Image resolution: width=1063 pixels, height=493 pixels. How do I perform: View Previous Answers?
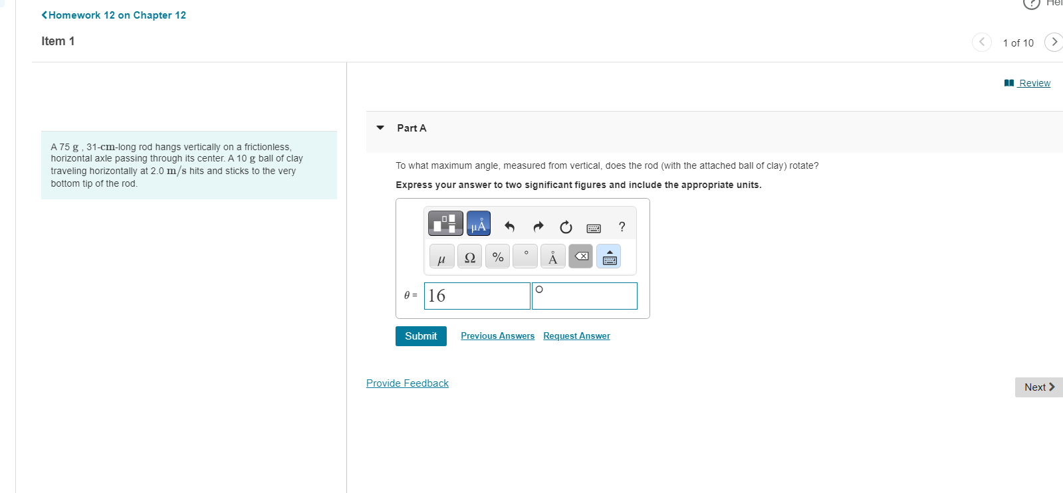click(x=497, y=336)
